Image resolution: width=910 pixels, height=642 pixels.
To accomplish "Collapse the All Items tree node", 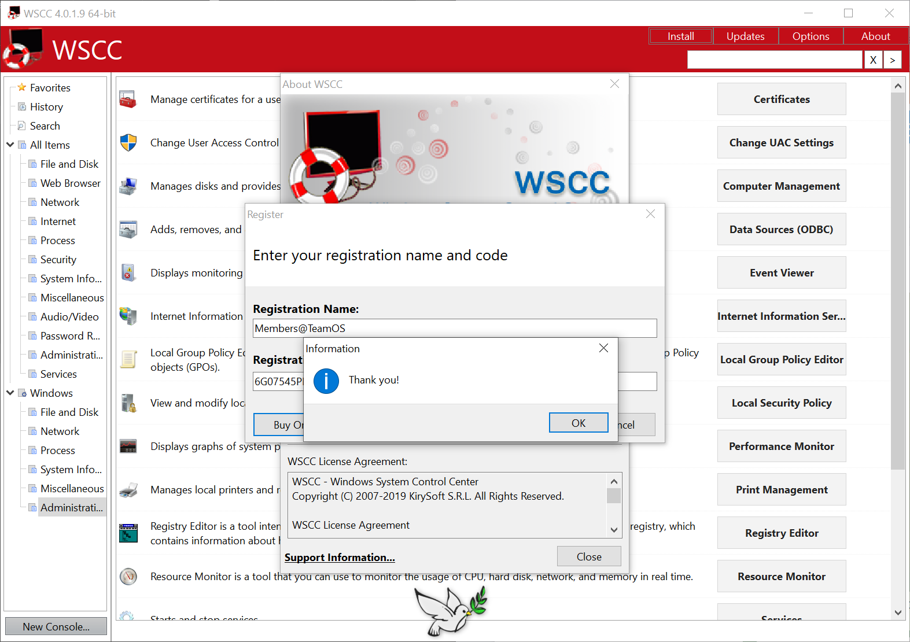I will click(x=10, y=145).
